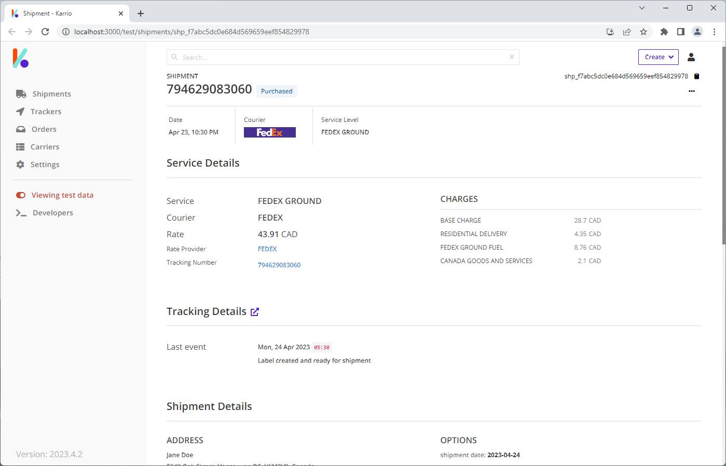Click the FEDEX GROUND FUEL charge label
Image resolution: width=726 pixels, height=466 pixels.
tap(472, 248)
